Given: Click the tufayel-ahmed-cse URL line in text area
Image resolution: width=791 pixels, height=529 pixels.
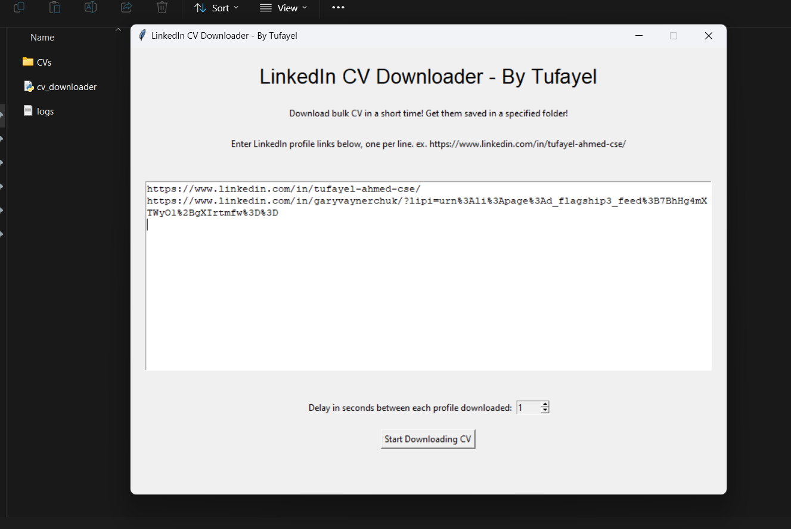Looking at the screenshot, I should [x=284, y=189].
